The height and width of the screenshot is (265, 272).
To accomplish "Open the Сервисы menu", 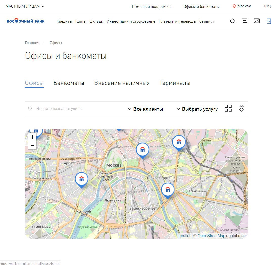I will [207, 21].
